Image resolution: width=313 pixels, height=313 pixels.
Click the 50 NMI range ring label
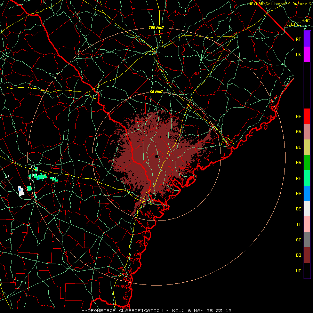click(156, 92)
